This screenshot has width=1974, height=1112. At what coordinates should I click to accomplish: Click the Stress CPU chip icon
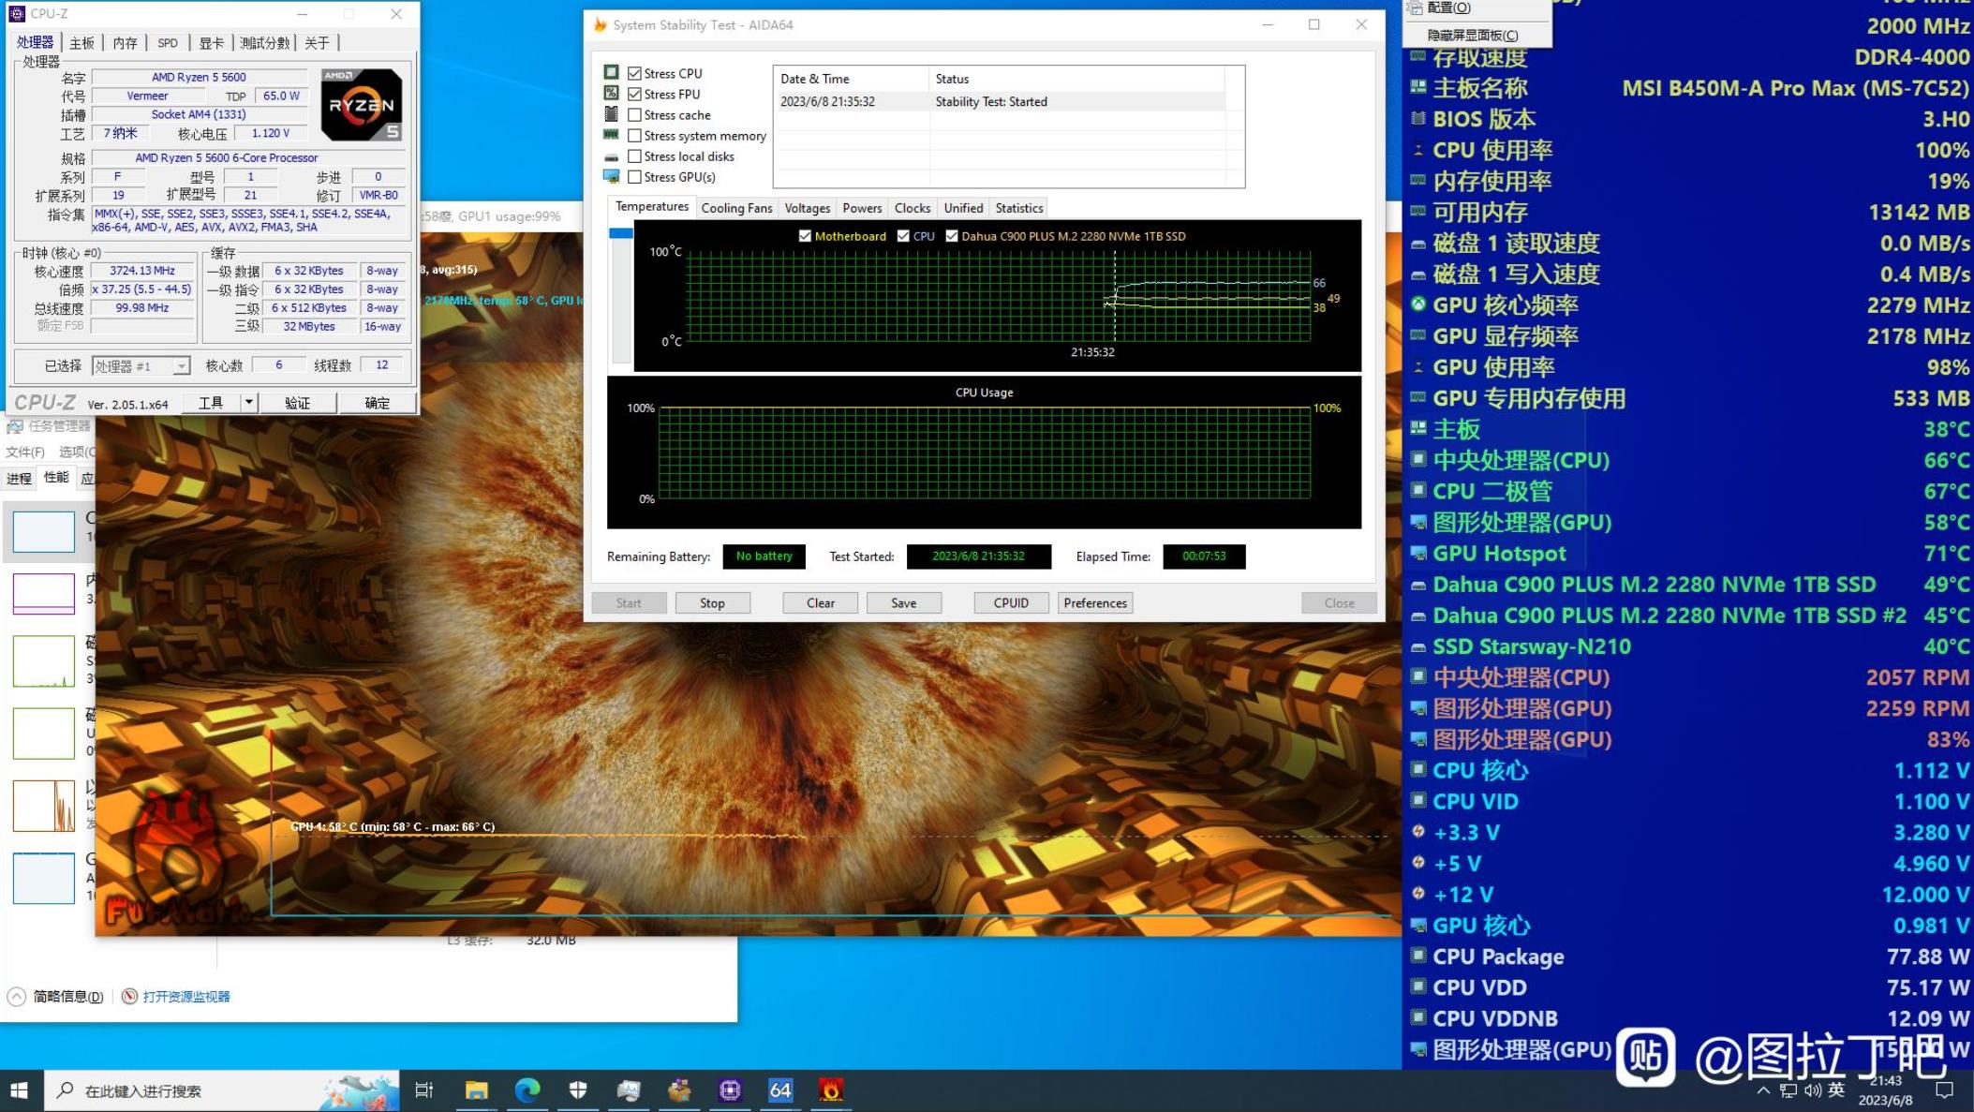pyautogui.click(x=611, y=72)
